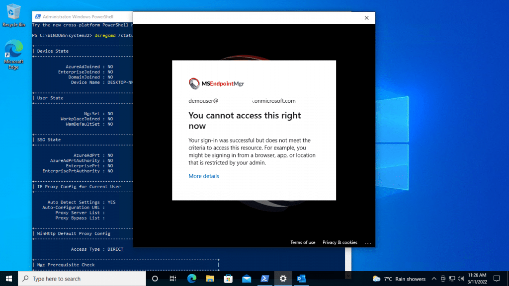
Task: Click the 'Device State' header in PowerShell
Action: 53,51
